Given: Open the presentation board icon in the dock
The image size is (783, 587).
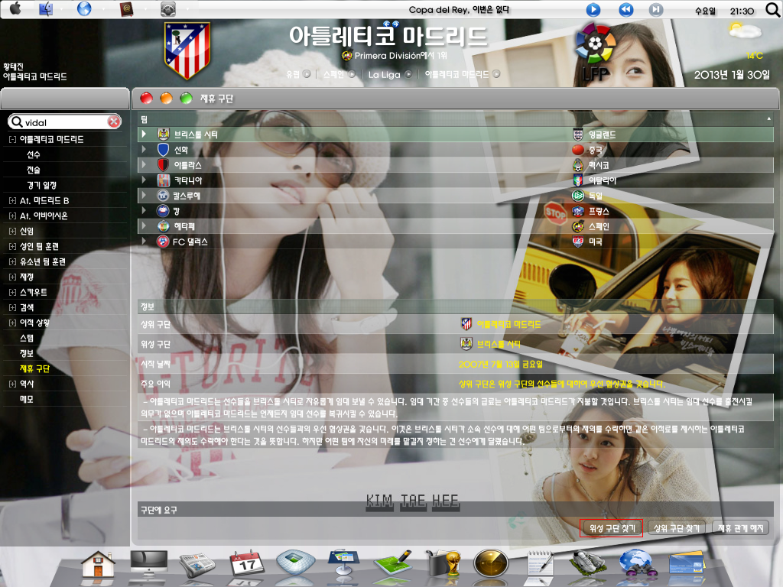Looking at the screenshot, I should 344,564.
